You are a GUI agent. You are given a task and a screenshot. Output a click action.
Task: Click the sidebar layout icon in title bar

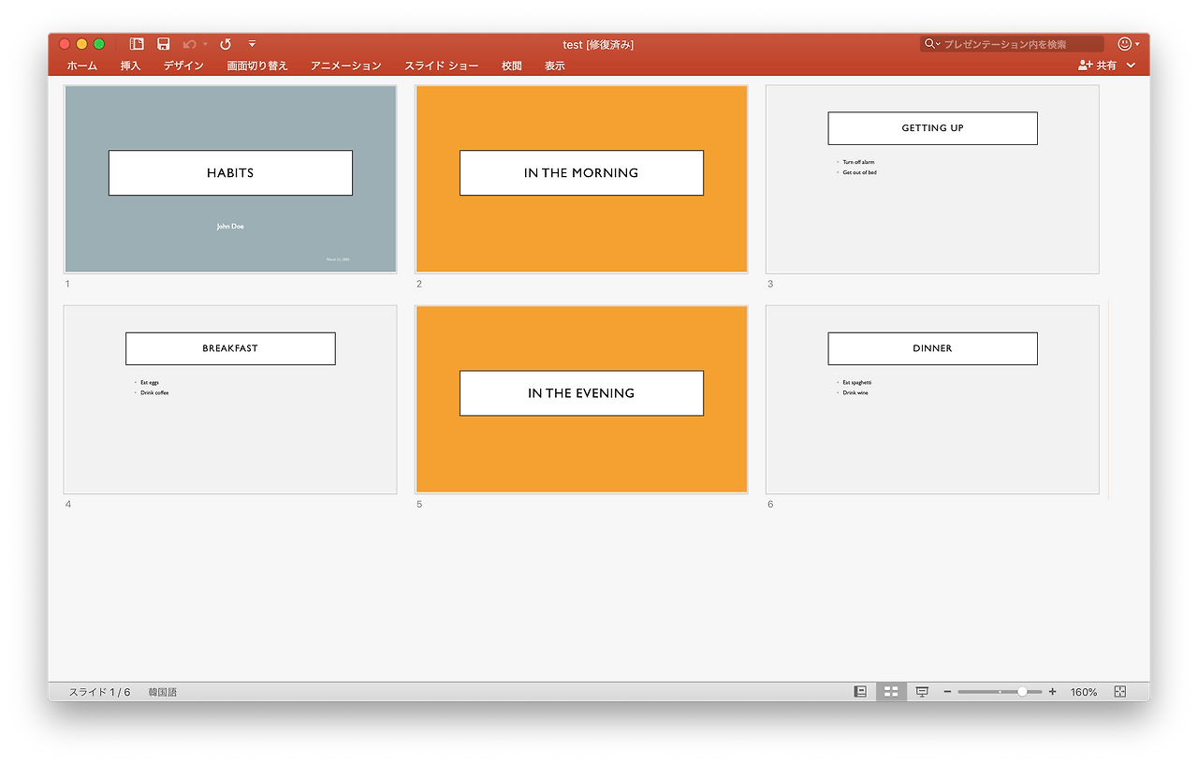(137, 44)
